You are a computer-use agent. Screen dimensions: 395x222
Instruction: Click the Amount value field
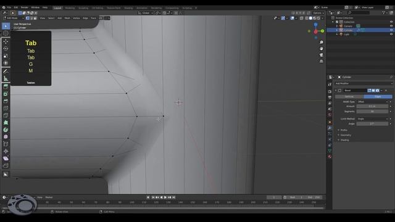pos(372,107)
